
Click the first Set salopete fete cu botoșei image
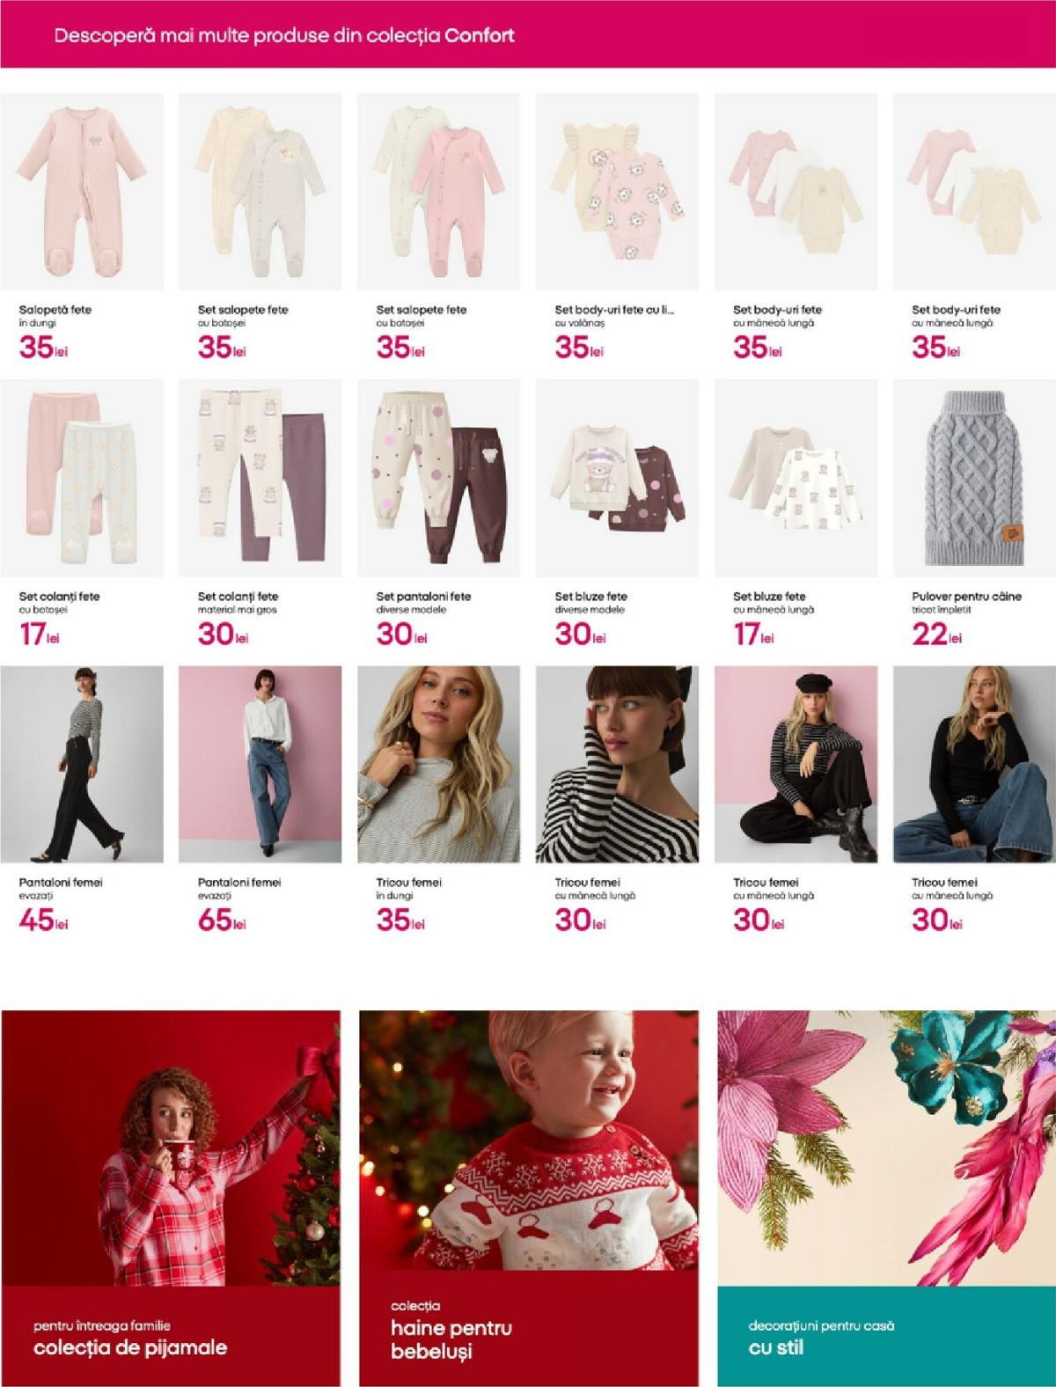(260, 192)
